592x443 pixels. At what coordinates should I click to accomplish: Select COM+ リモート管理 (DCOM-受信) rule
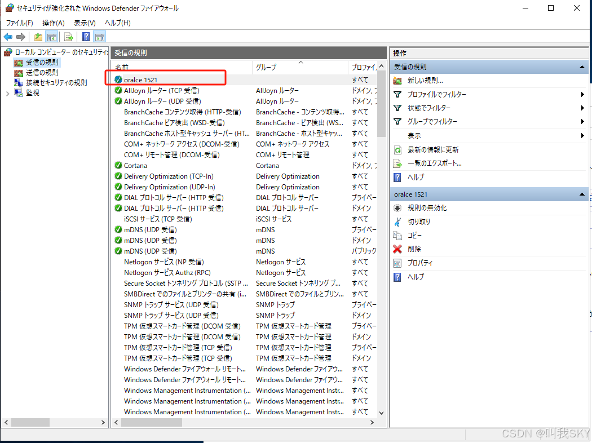[245, 154]
